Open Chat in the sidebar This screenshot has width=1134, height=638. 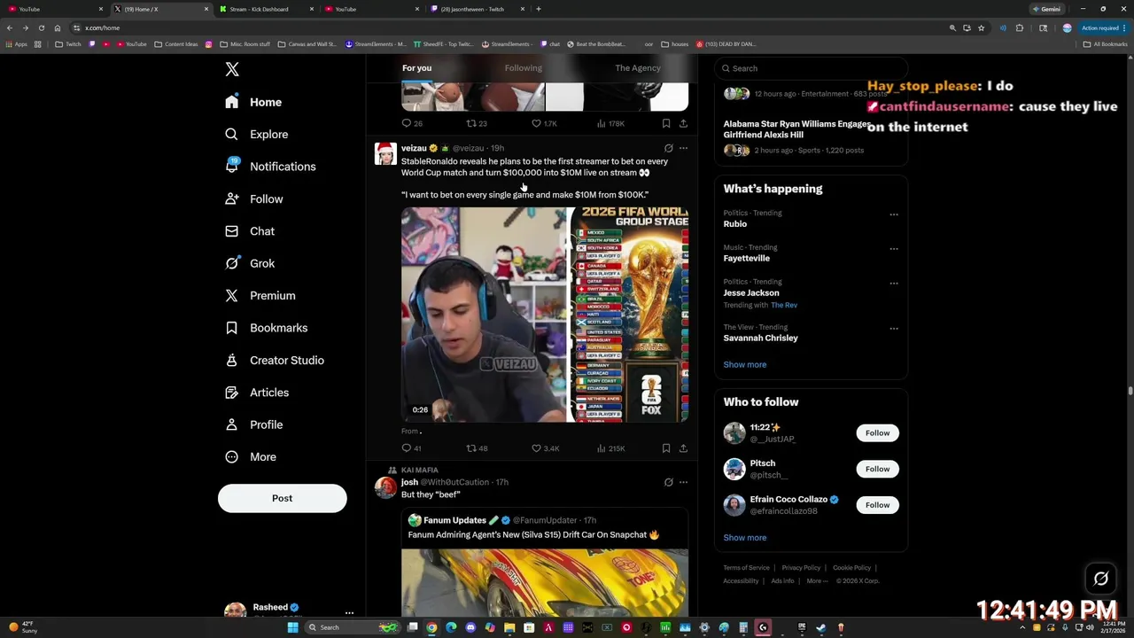(x=250, y=231)
